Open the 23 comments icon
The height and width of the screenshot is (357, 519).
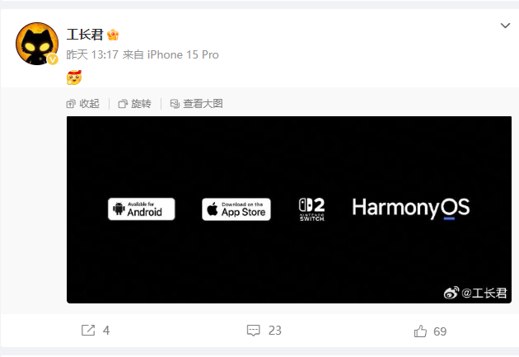tap(254, 330)
